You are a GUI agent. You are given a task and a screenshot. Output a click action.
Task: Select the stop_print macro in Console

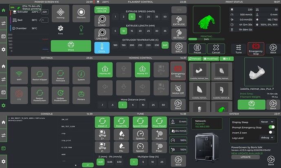coord(66,140)
